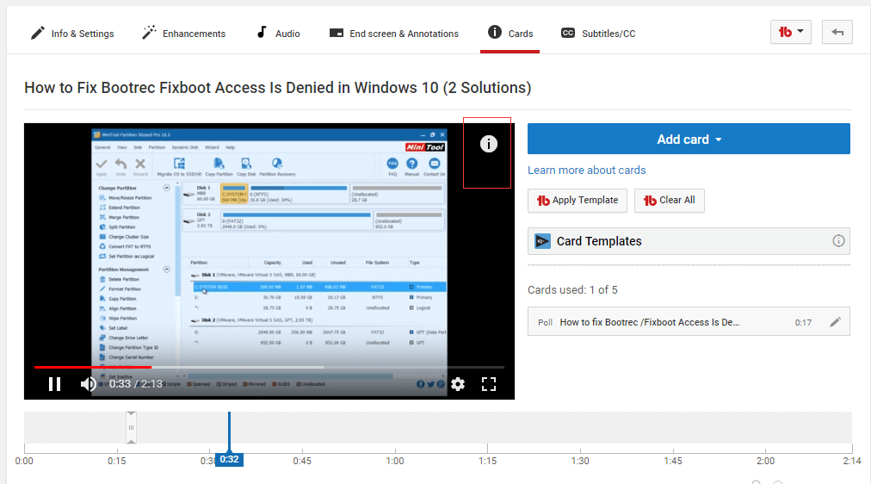This screenshot has width=871, height=484.
Task: Click the Add card button
Action: point(689,139)
